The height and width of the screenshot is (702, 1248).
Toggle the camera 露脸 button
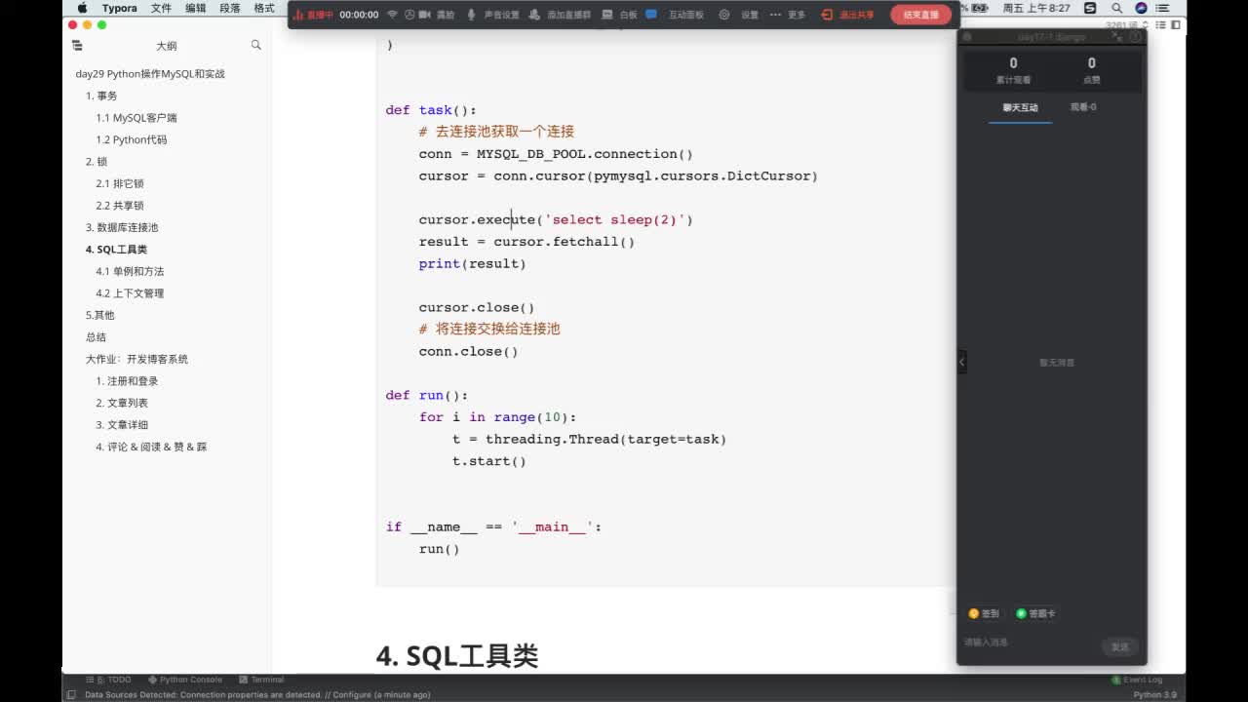coord(438,15)
